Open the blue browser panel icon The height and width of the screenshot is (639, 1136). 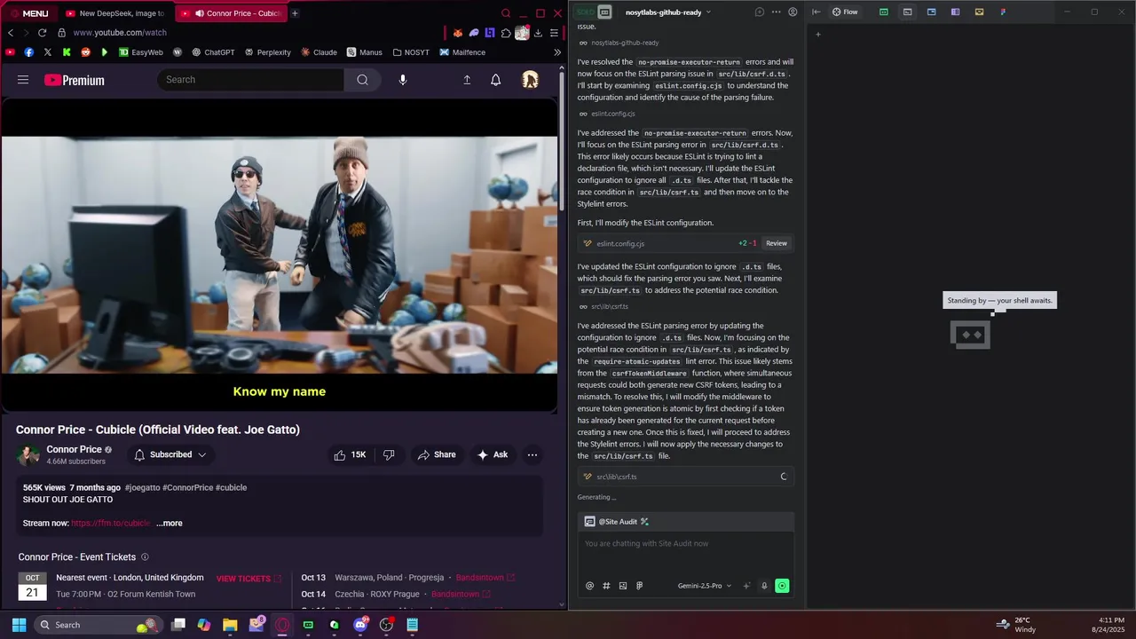(x=932, y=12)
